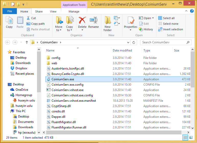Refresh the folder view
The width and height of the screenshot is (197, 143).
click(134, 42)
